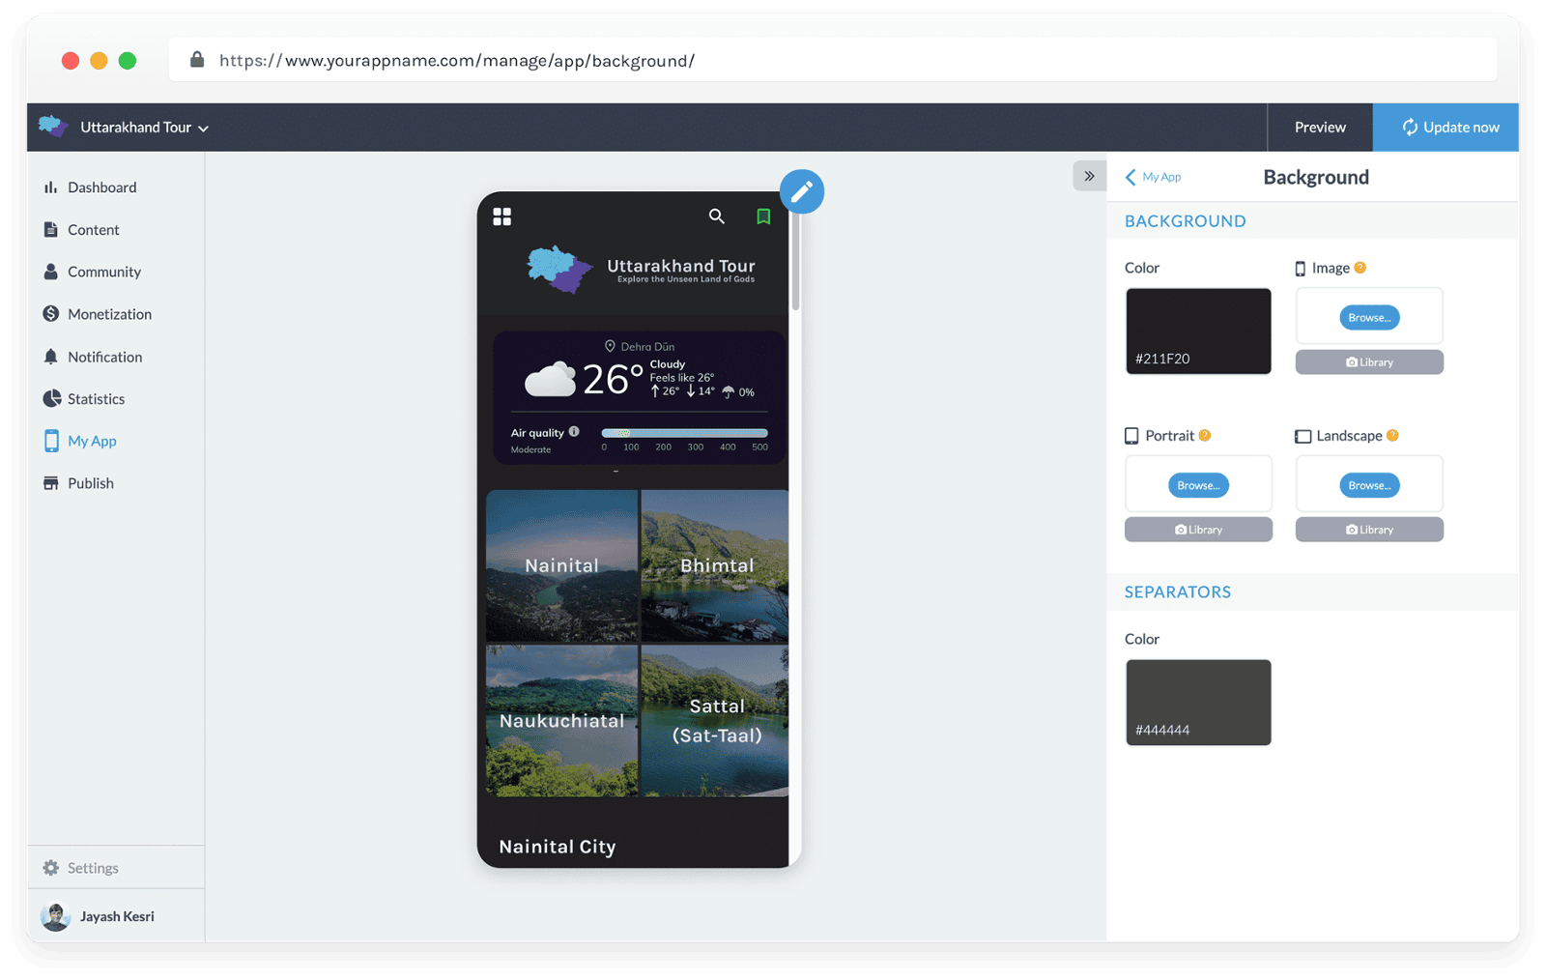Click the Image help question icon
This screenshot has width=1546, height=980.
coord(1360,268)
